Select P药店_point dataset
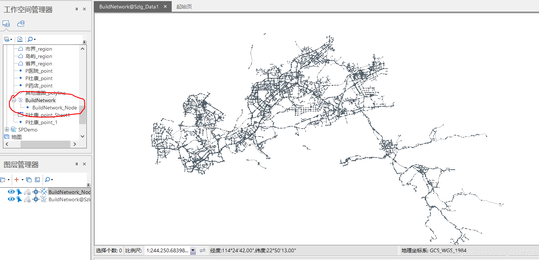 [x=39, y=86]
